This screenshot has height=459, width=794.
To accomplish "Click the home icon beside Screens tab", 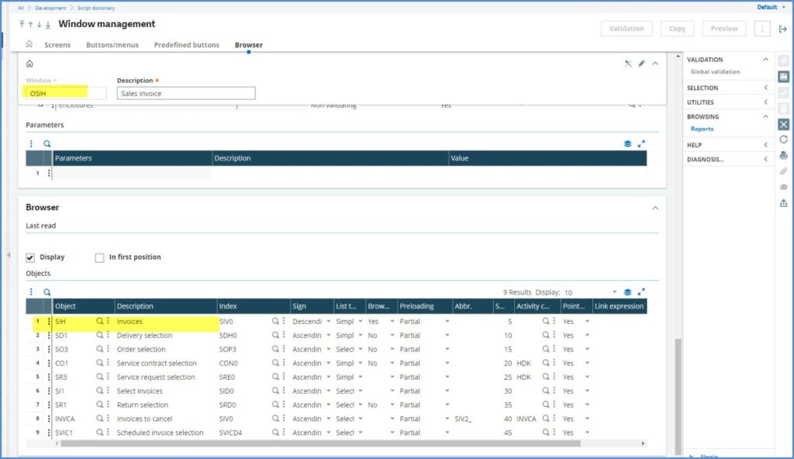I will [x=29, y=44].
